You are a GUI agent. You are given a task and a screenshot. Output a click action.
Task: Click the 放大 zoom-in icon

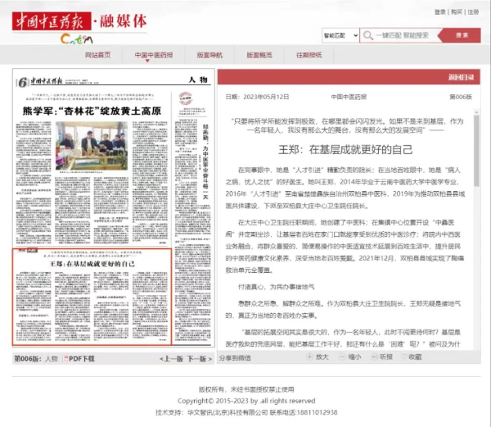click(311, 357)
